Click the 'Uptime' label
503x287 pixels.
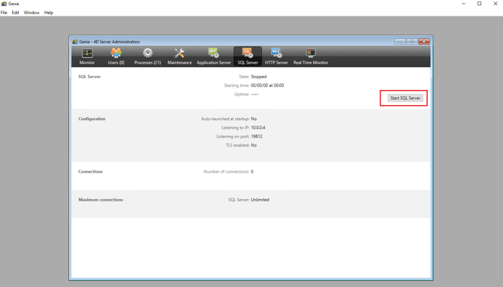click(242, 94)
